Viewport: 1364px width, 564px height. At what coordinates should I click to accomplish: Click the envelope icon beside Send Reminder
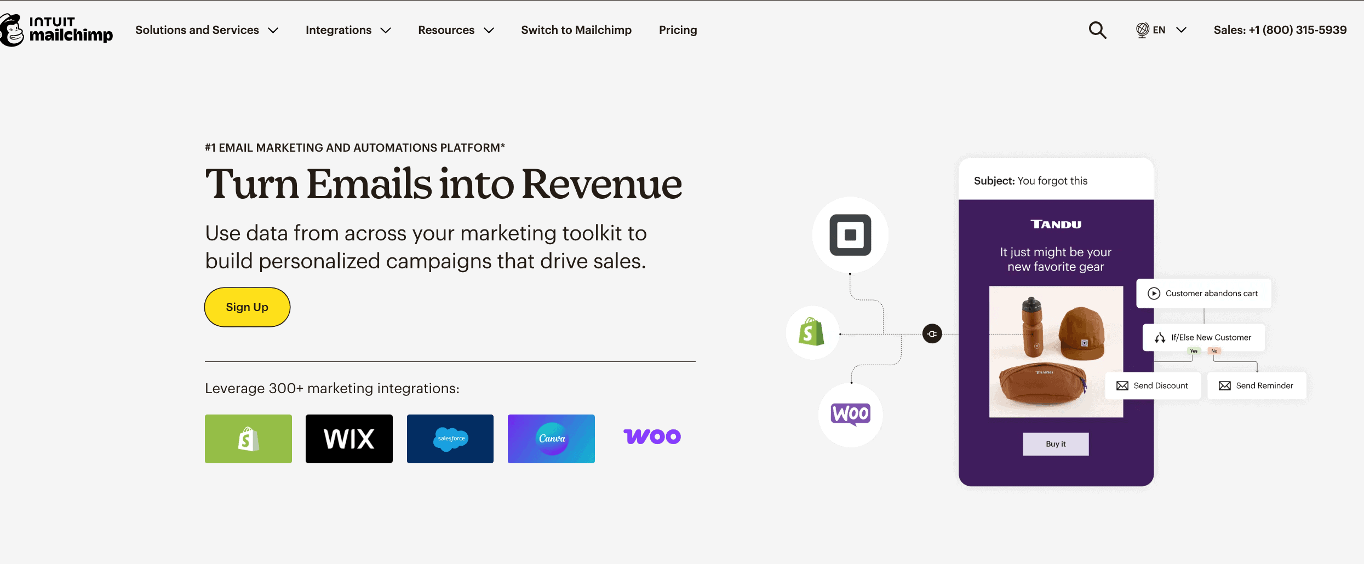(1225, 386)
